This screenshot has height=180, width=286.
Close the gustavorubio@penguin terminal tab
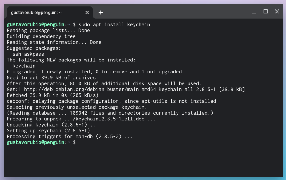[87, 13]
